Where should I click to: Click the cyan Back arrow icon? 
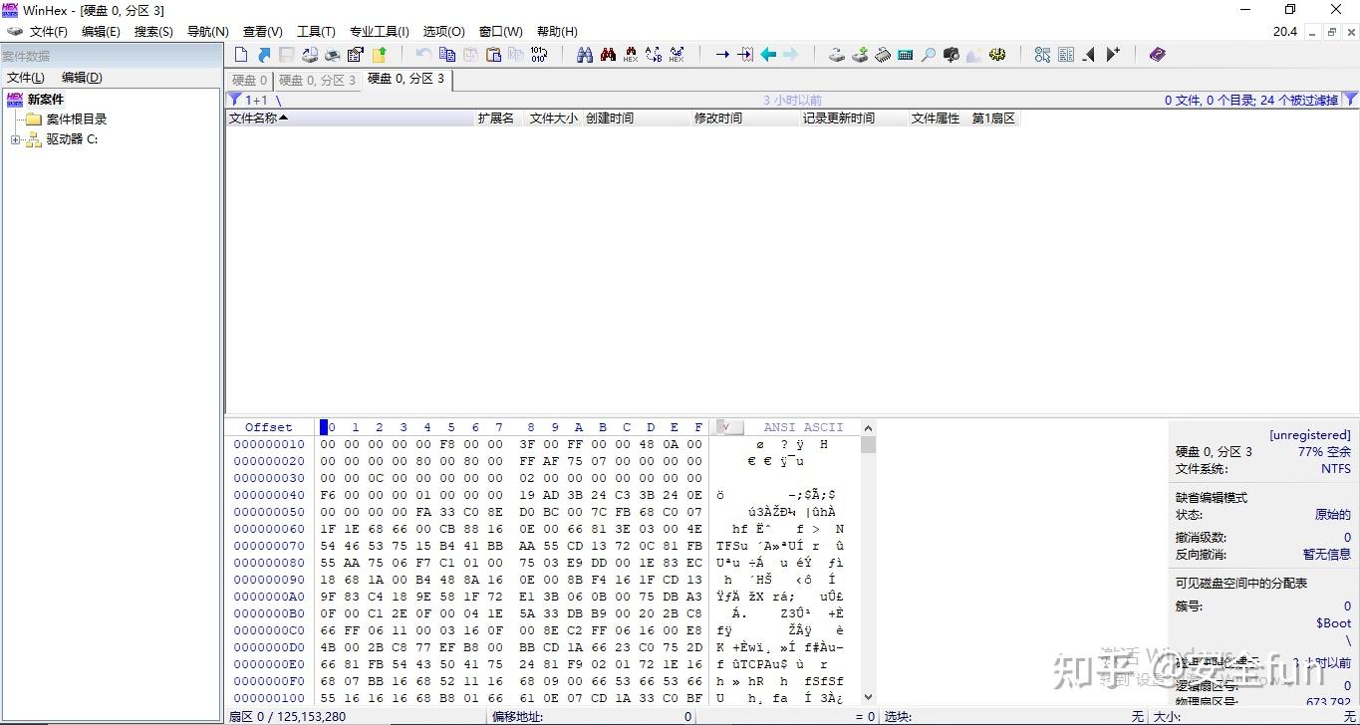[x=768, y=55]
